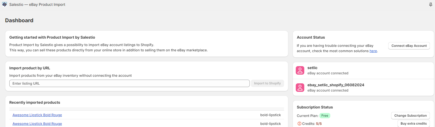
Task: Click the ebay_setlic_shopify_06082024 avatar icon
Action: pos(300,88)
